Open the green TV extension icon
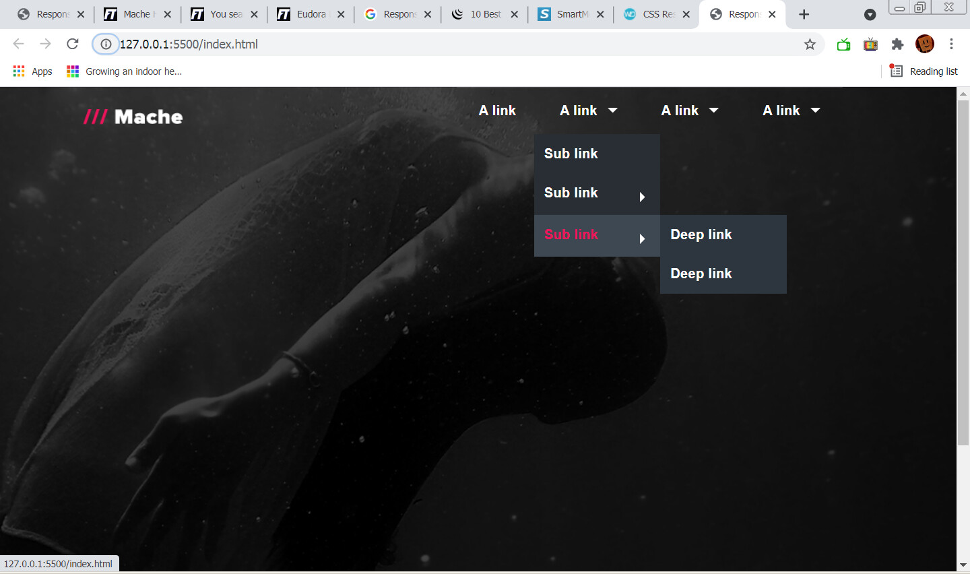Image resolution: width=970 pixels, height=574 pixels. (843, 44)
